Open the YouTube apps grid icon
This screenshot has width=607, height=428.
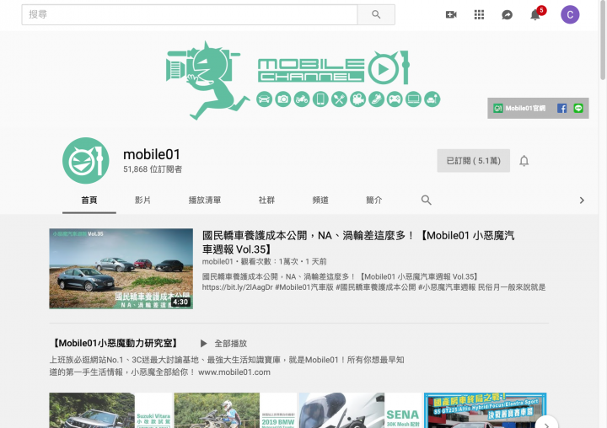479,14
